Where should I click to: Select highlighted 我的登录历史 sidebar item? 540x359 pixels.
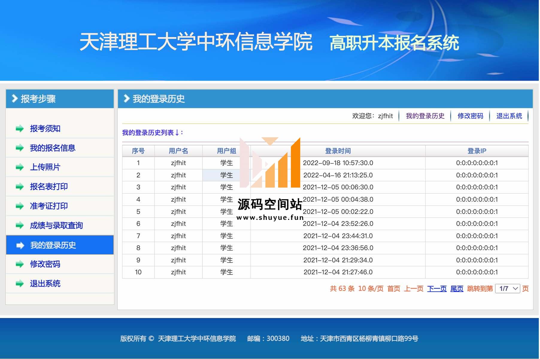(x=60, y=245)
